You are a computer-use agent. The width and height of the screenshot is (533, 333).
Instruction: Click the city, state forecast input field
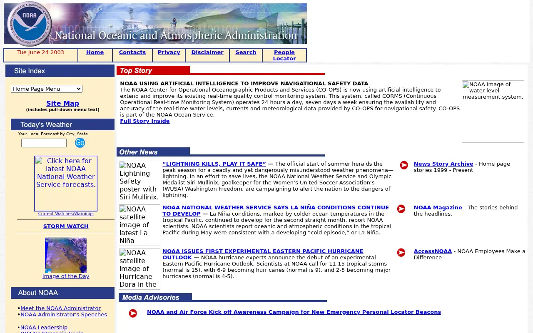point(44,143)
